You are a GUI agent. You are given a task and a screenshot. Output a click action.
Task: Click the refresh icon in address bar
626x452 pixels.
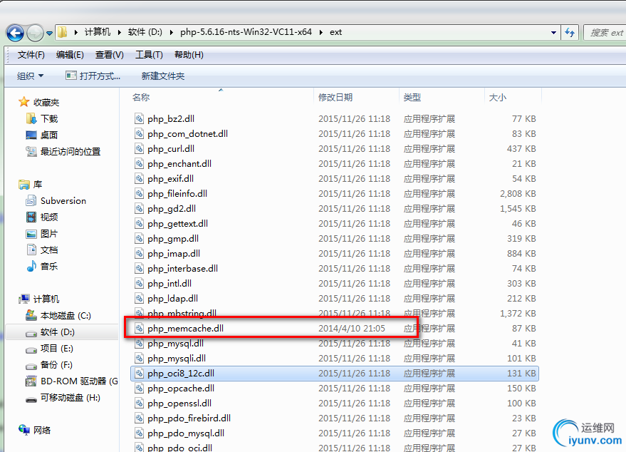coord(568,32)
